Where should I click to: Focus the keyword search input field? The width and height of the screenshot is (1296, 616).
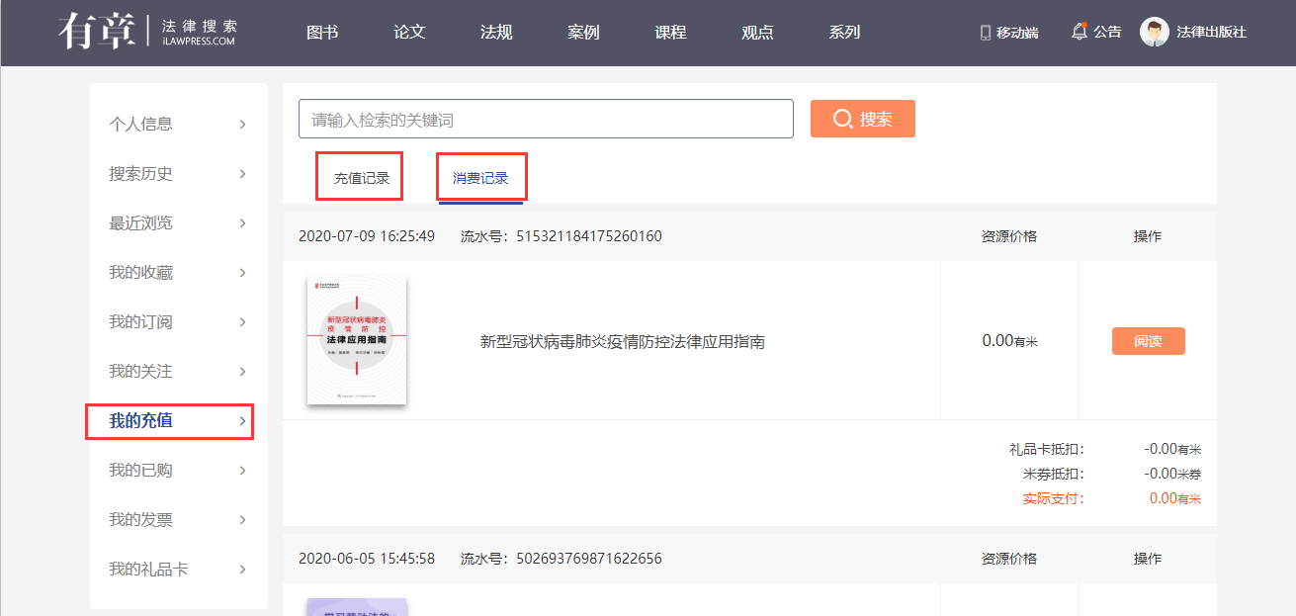(x=546, y=119)
